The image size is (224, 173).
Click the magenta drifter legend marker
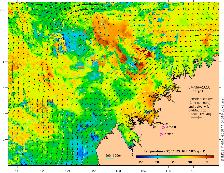pyautogui.click(x=161, y=134)
